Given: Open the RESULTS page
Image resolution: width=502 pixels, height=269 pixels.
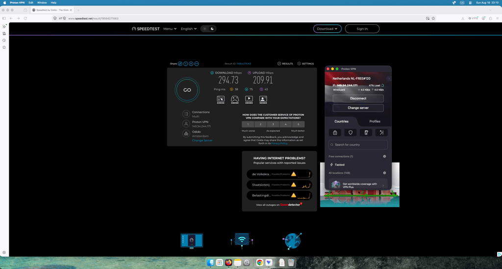Looking at the screenshot, I should point(285,64).
